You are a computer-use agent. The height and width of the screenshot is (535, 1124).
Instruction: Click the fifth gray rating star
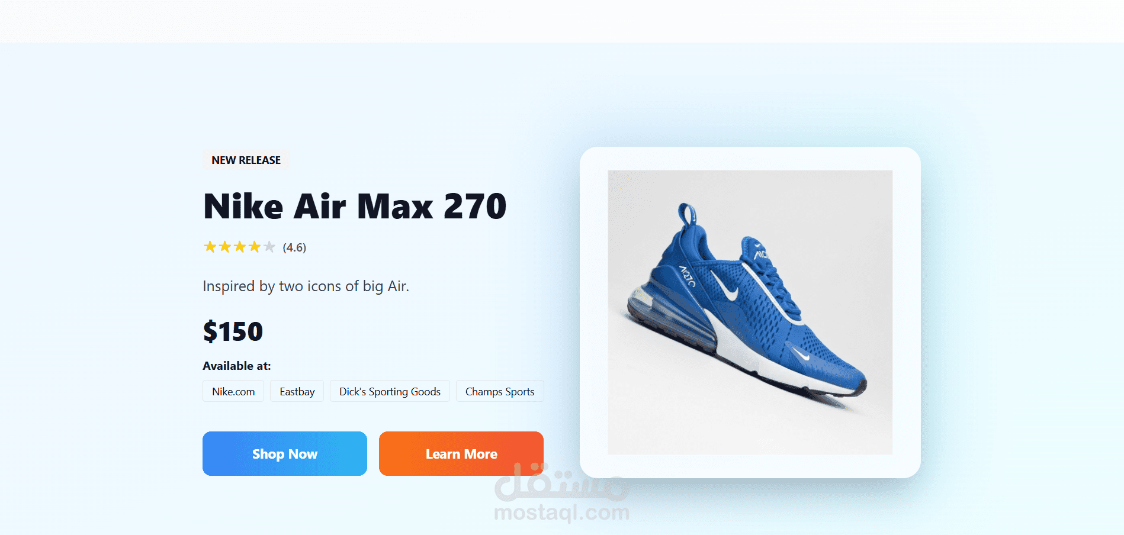[269, 247]
